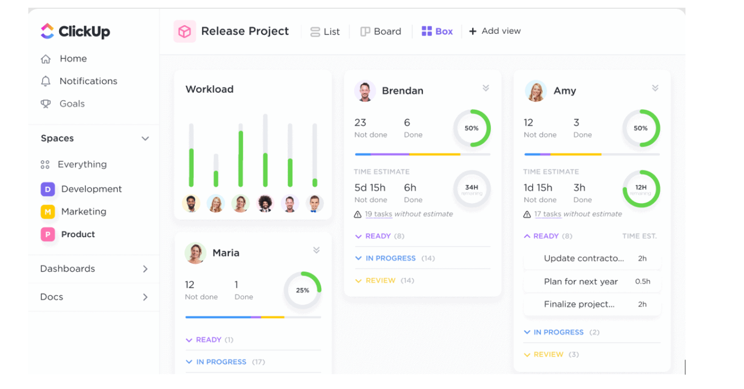Click the Release Project pink cube icon
The width and height of the screenshot is (744, 389).
(x=184, y=32)
